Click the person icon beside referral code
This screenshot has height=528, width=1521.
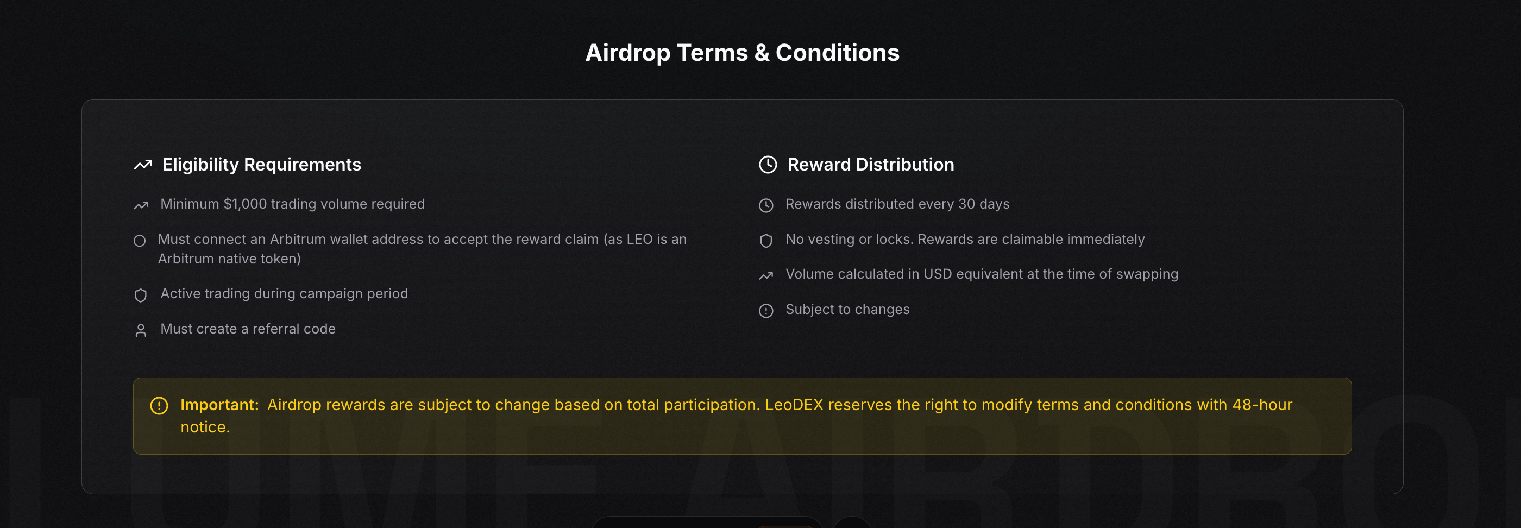click(x=141, y=331)
